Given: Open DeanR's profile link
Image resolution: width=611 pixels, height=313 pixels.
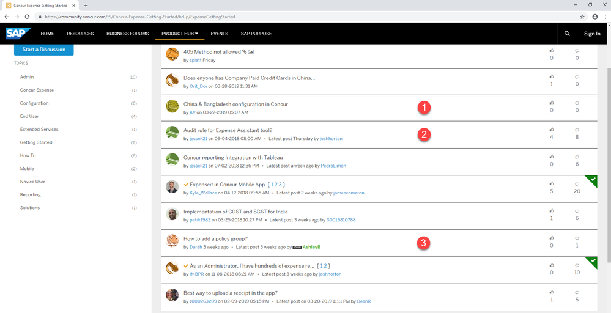Looking at the screenshot, I should point(364,301).
